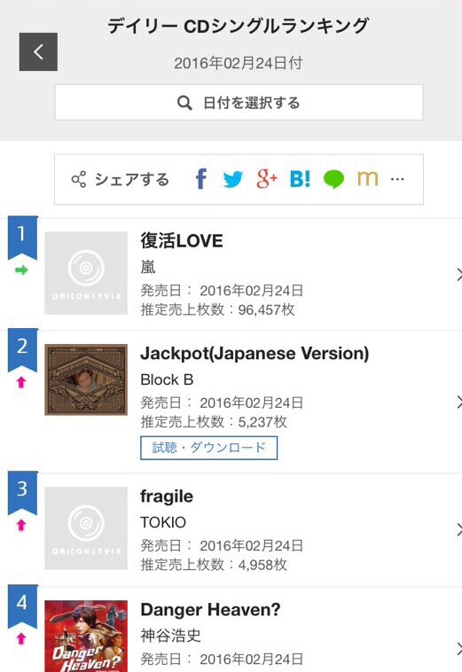The height and width of the screenshot is (672, 462).
Task: Expand details arrow for Jackpot entry
Action: pos(458,402)
